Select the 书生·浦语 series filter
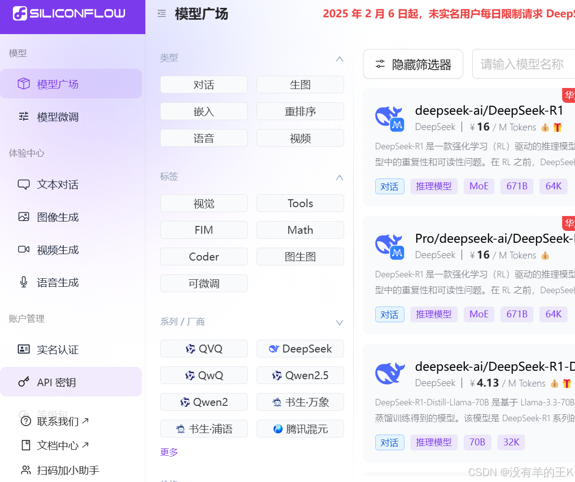The height and width of the screenshot is (482, 575). 204,429
